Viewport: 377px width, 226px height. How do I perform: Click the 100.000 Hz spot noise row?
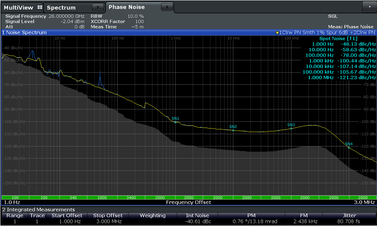click(341, 55)
